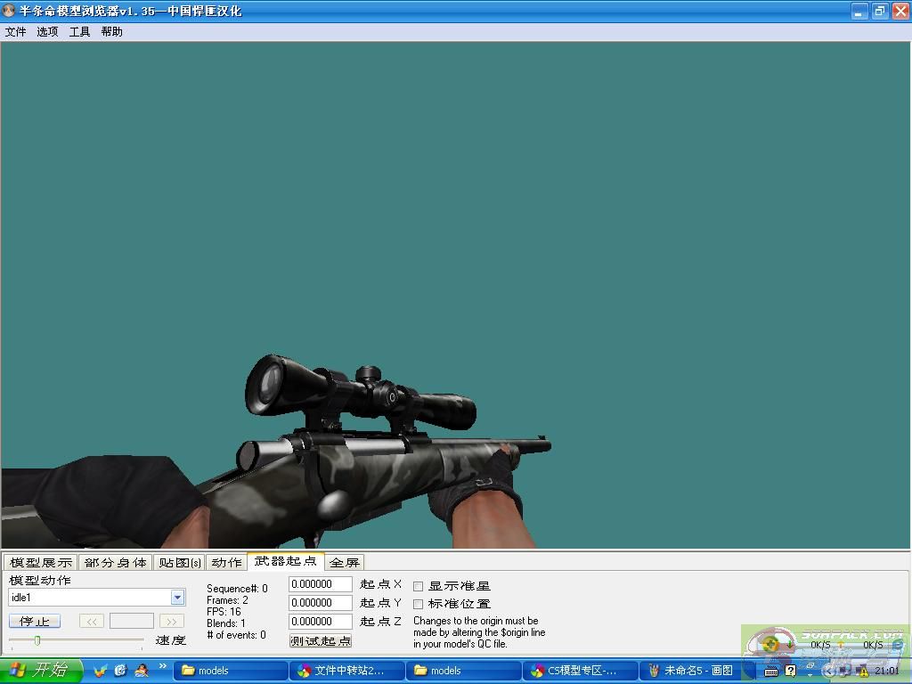This screenshot has width=912, height=684.
Task: Switch to the 模型展示 tab
Action: click(x=40, y=563)
